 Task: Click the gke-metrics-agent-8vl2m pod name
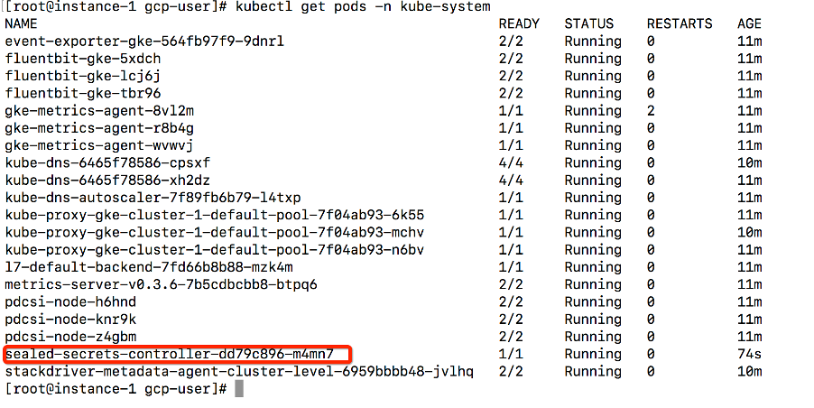(x=99, y=111)
